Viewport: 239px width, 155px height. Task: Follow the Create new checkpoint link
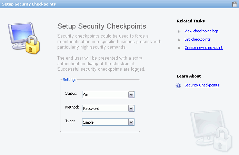[x=203, y=48]
